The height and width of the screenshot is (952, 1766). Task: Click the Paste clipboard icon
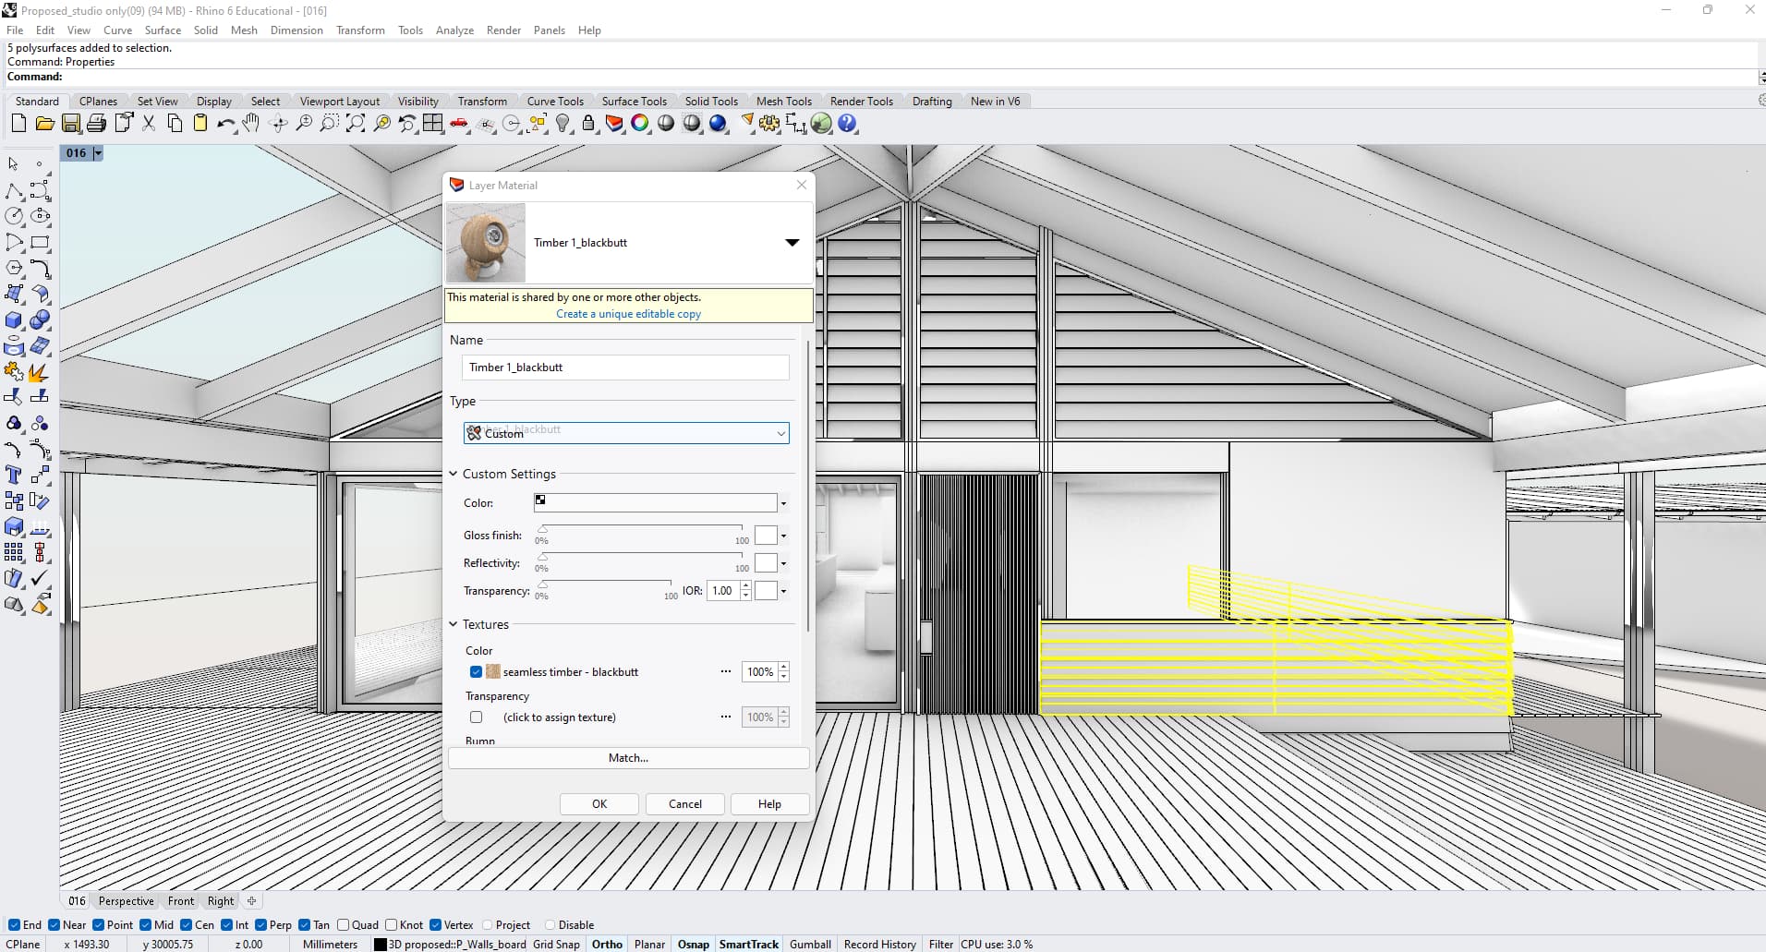coord(200,123)
